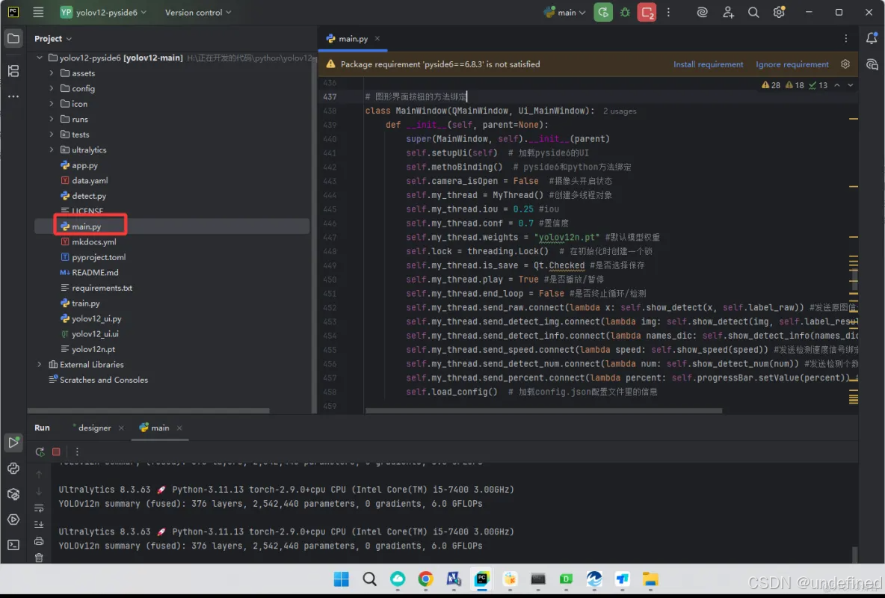Click Ignore requirement link
This screenshot has height=598, width=885.
coord(792,64)
